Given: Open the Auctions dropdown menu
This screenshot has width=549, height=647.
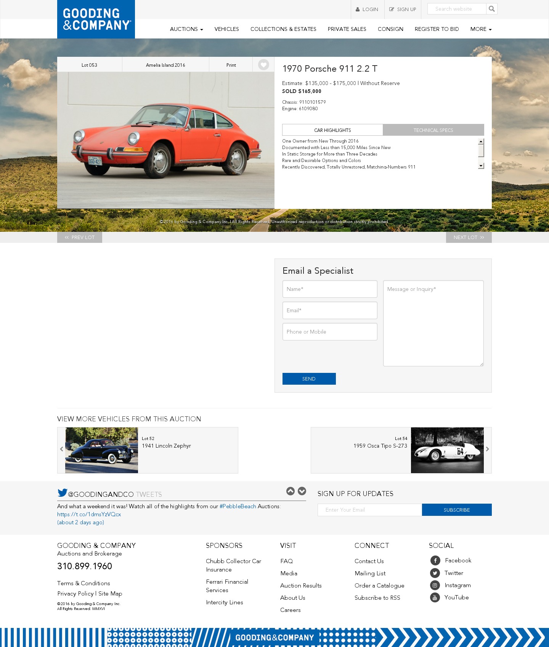Looking at the screenshot, I should click(186, 29).
